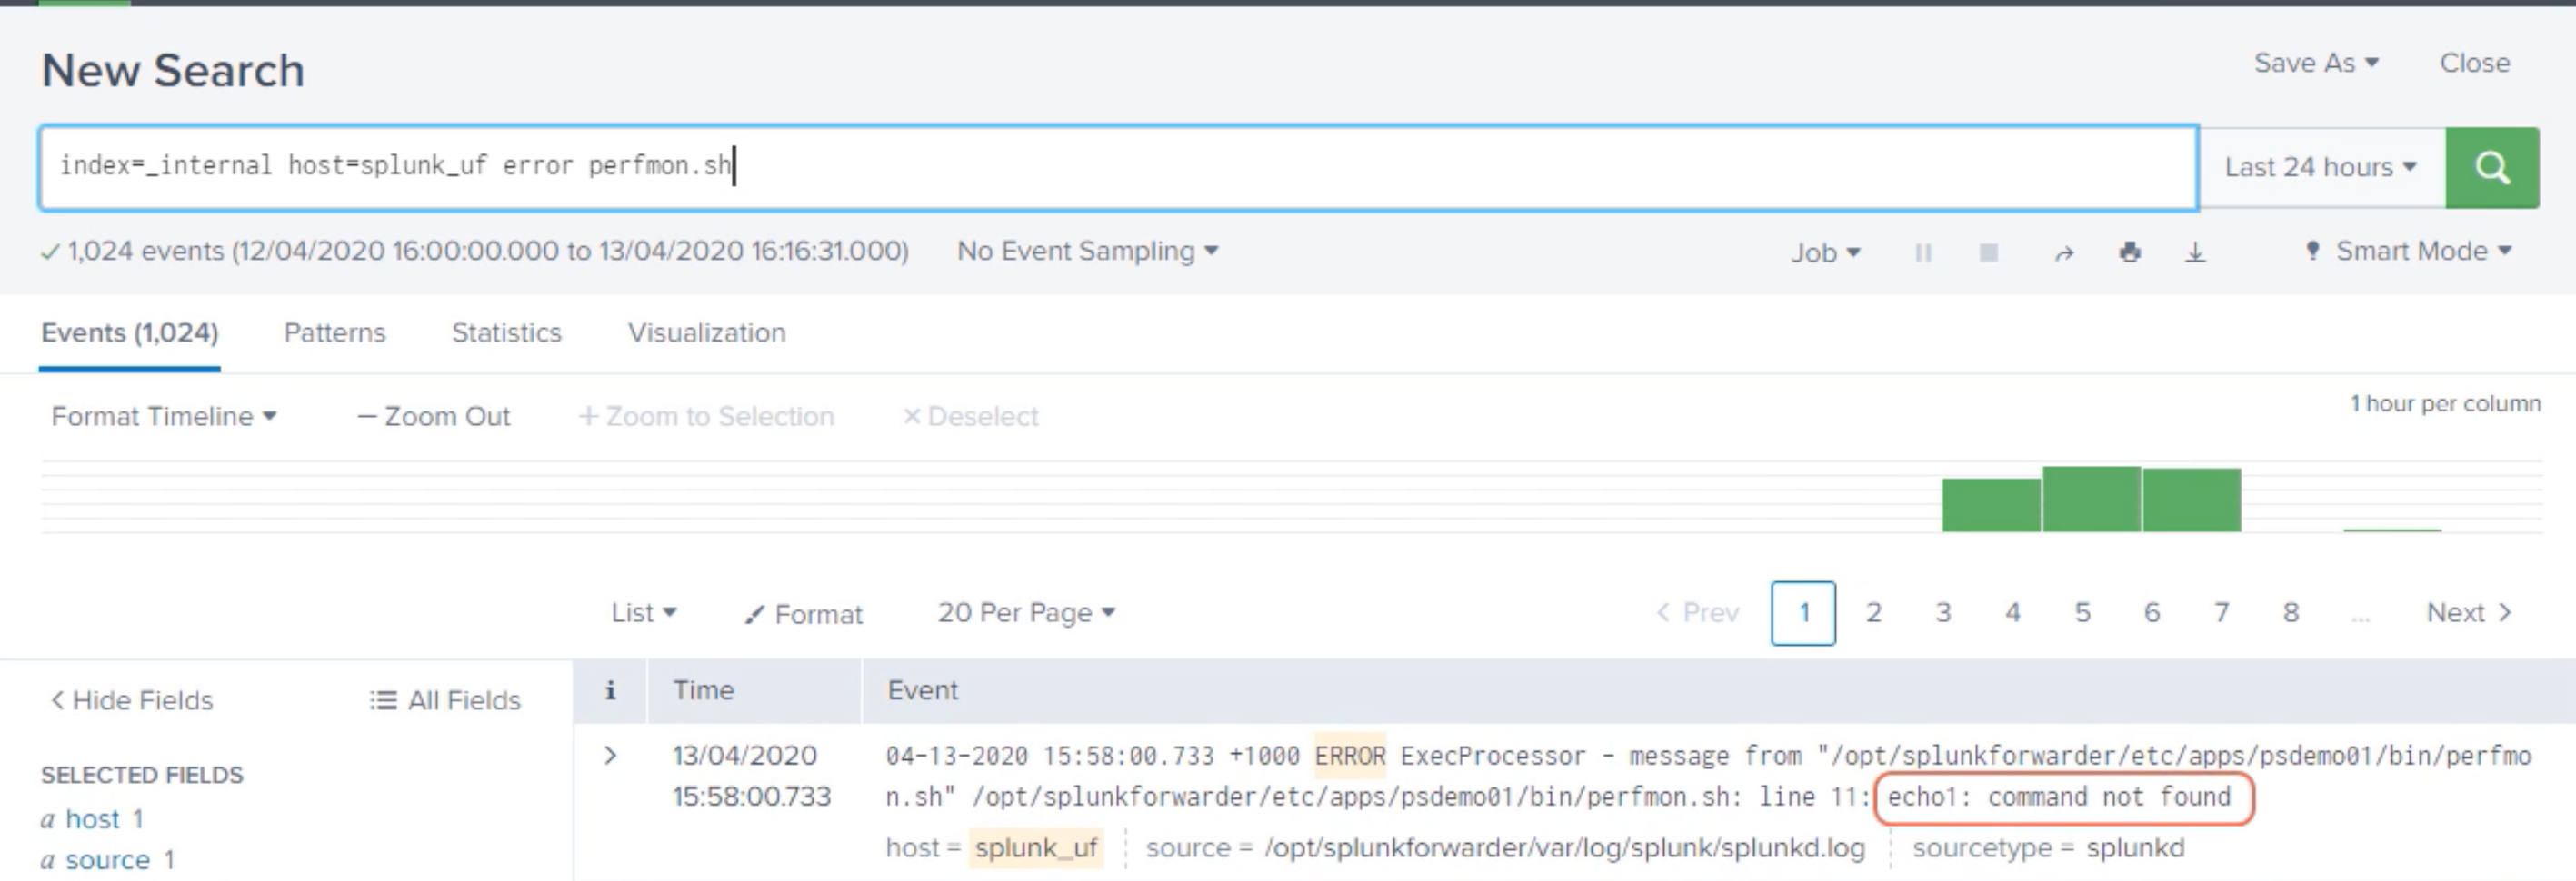The width and height of the screenshot is (2576, 881).
Task: Open the Smart Mode dropdown
Action: pyautogui.click(x=2409, y=252)
